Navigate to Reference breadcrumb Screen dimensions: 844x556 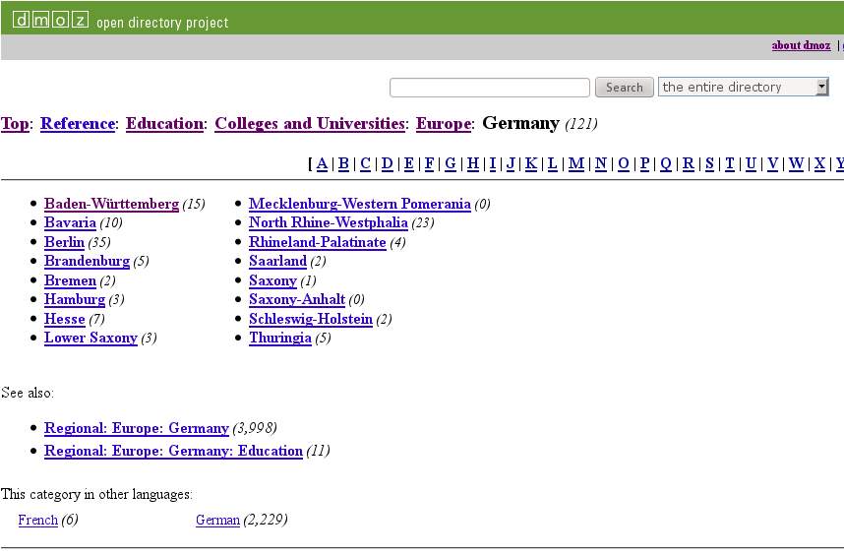(78, 124)
